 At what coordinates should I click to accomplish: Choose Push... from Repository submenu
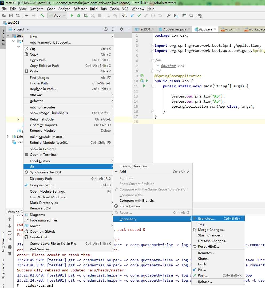point(218,275)
